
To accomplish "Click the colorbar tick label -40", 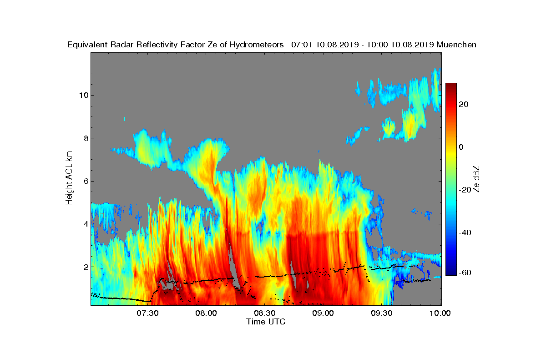I will [465, 233].
